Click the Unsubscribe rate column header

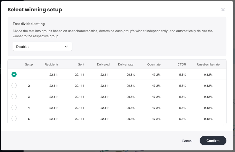[x=208, y=64]
